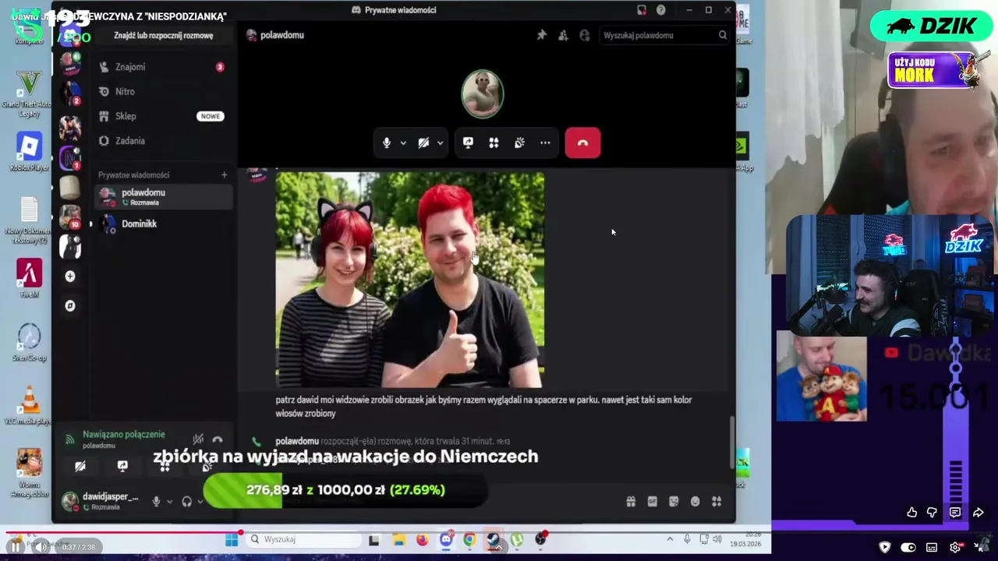Share screen from the voice connection panel
This screenshot has width=998, height=561.
coord(122,466)
